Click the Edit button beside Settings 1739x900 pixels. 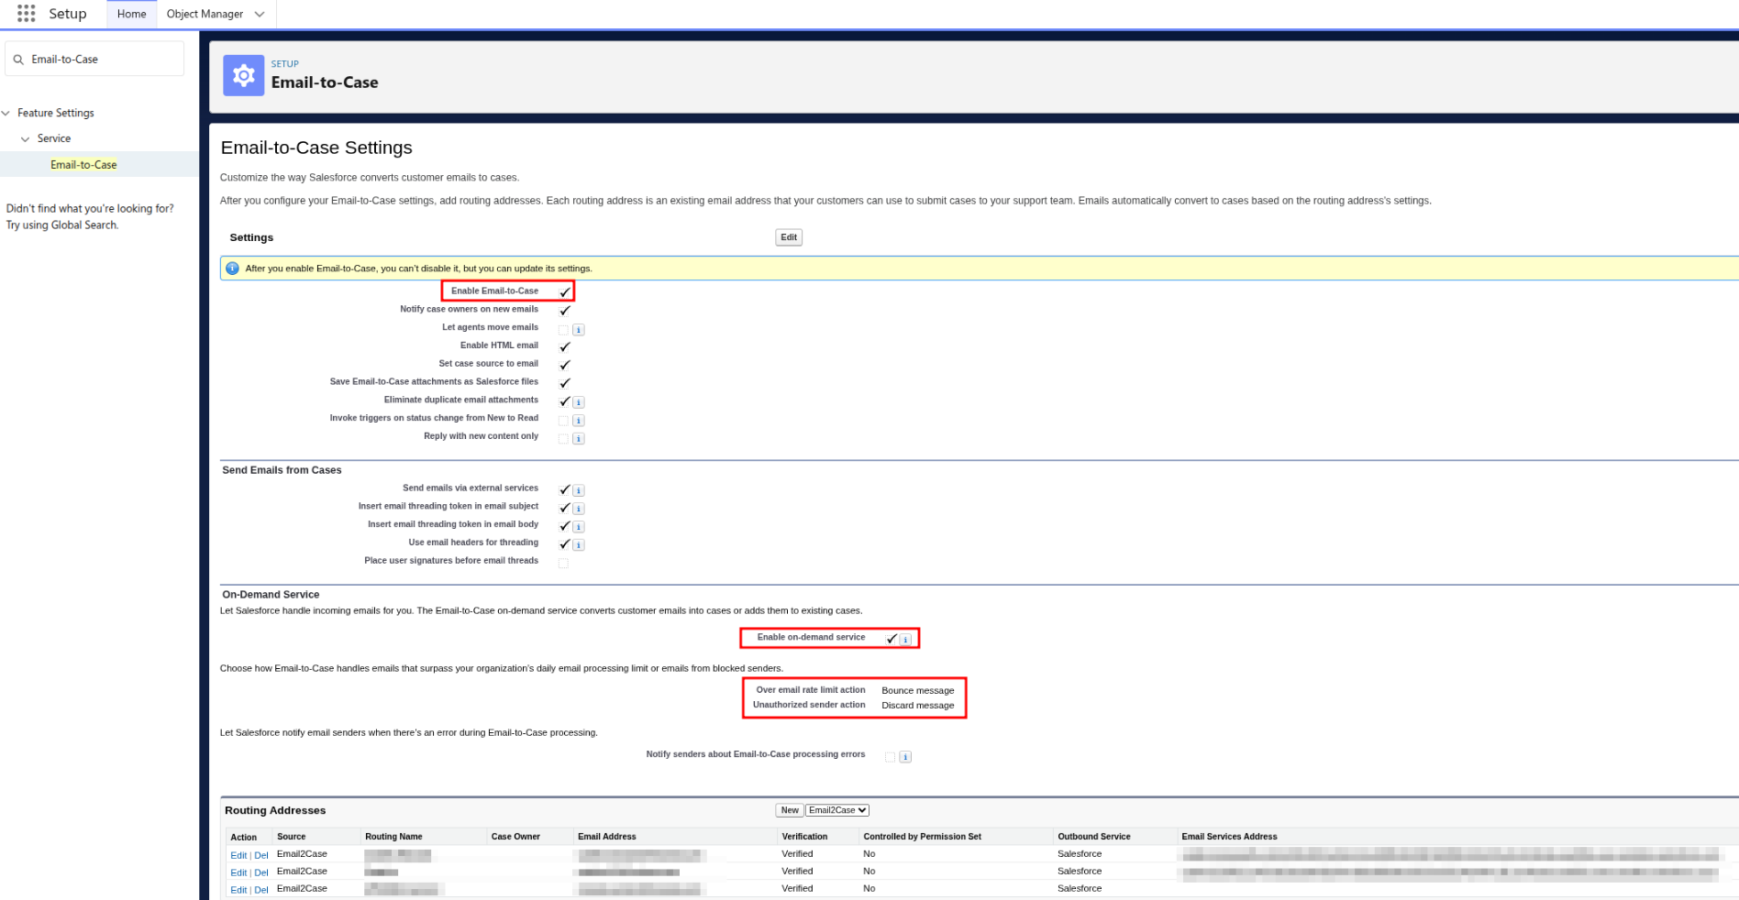pos(789,237)
